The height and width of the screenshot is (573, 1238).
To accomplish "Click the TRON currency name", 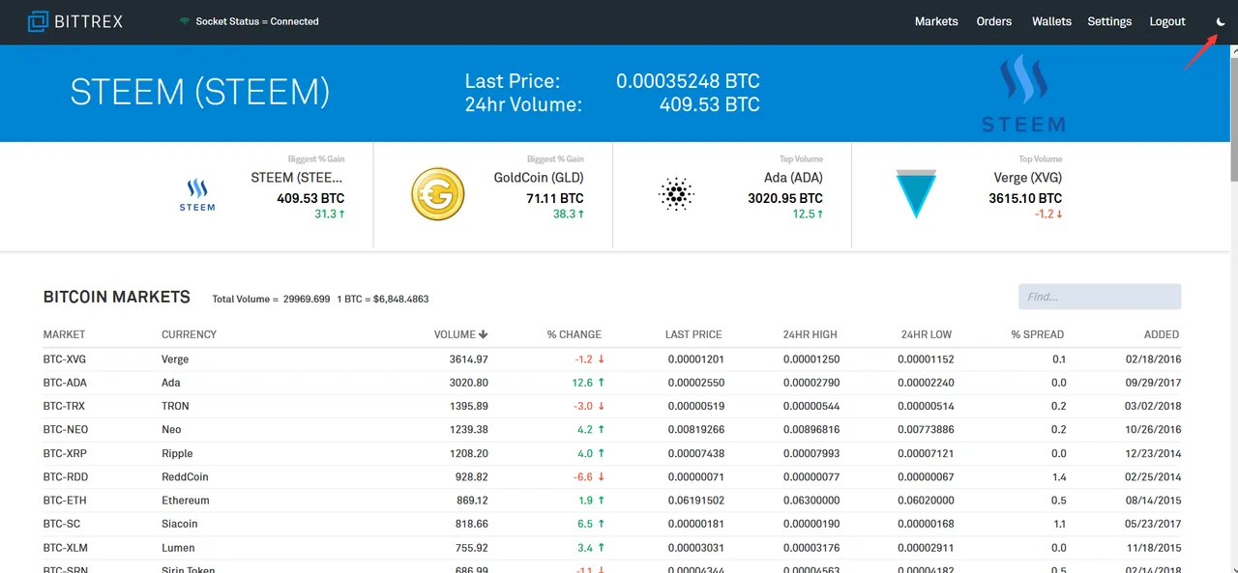I will coord(175,406).
